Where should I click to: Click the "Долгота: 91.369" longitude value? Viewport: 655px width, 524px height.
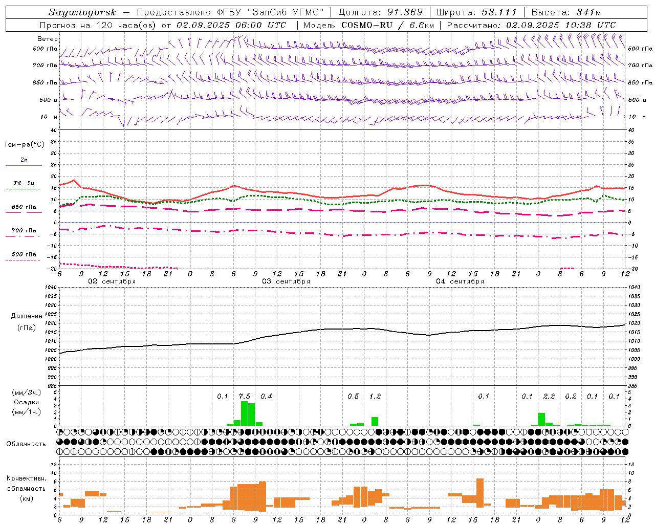tap(381, 12)
